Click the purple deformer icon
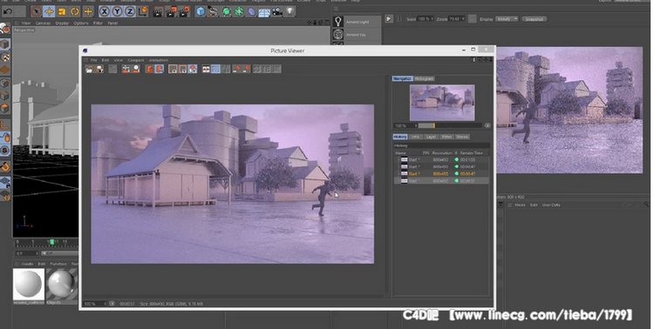This screenshot has width=654, height=329. click(x=251, y=11)
